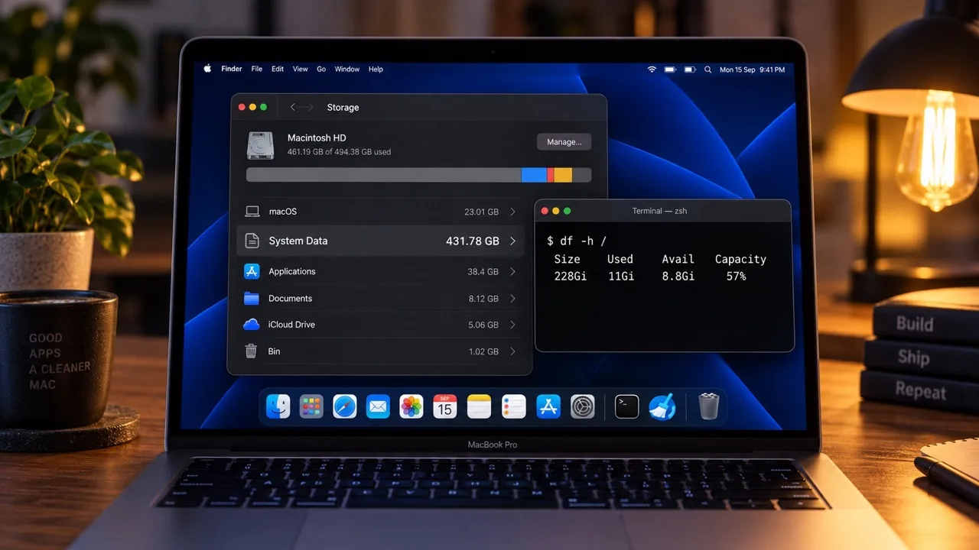Select the "System Data" label
Screen dimensions: 979x550
[298, 241]
